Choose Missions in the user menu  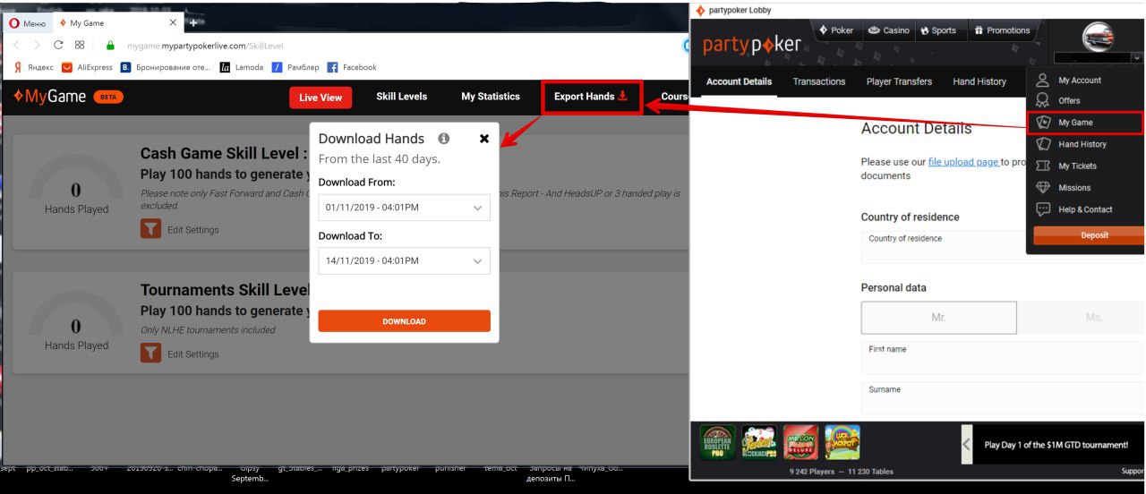click(x=1086, y=188)
